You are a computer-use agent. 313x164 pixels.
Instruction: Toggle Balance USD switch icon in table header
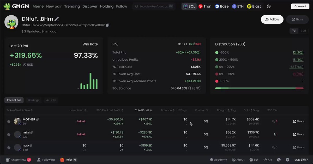click(185, 110)
